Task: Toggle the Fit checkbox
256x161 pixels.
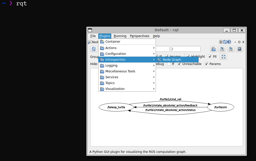Action: tap(210, 56)
